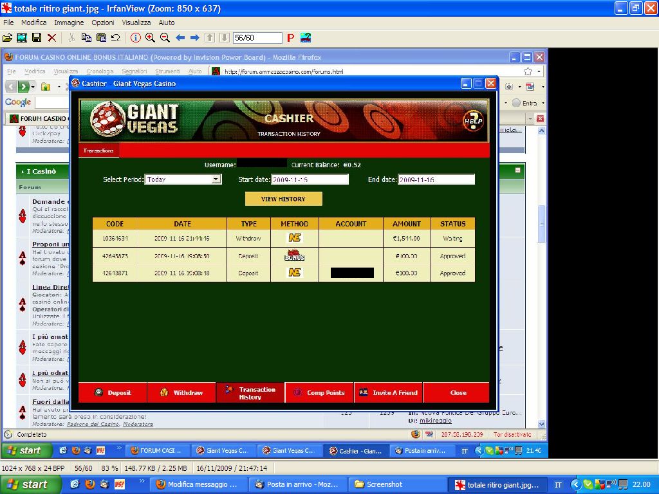Viewport: 659px width, 494px height.
Task: Open the Modifica menu
Action: point(33,23)
